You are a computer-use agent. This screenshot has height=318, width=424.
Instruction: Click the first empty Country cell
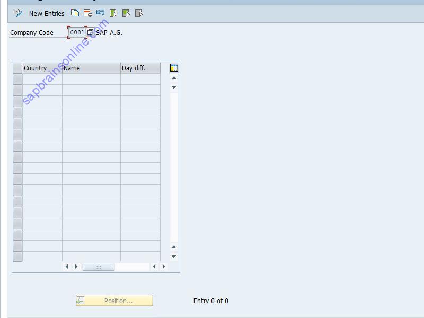pyautogui.click(x=42, y=79)
